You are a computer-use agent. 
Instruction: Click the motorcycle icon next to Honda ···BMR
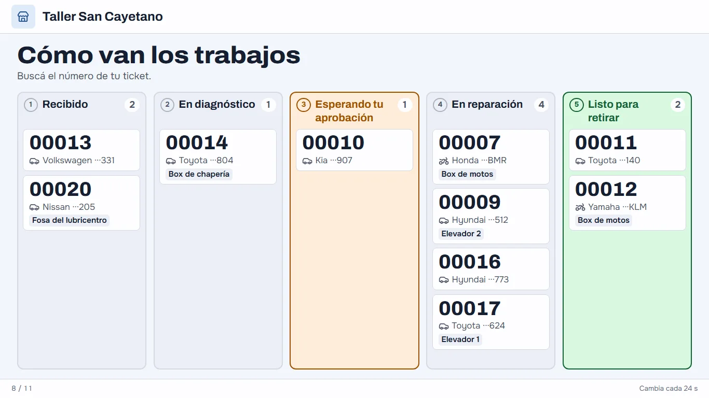click(444, 161)
